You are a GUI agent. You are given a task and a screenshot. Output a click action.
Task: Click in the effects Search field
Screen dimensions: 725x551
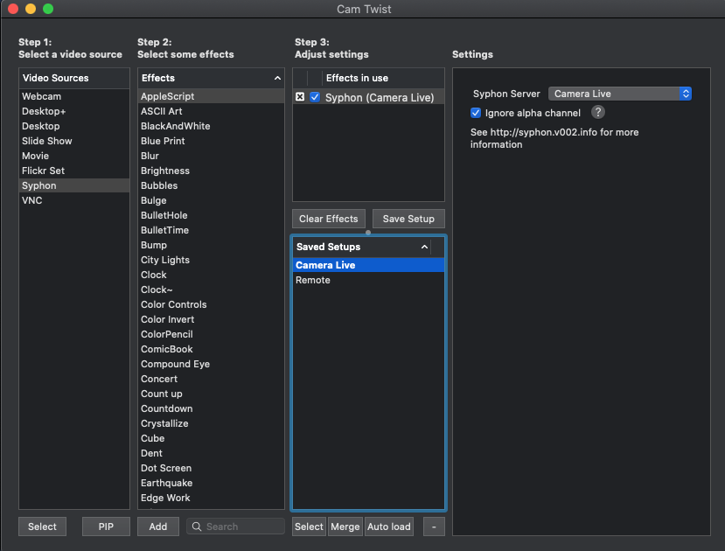[x=242, y=527]
